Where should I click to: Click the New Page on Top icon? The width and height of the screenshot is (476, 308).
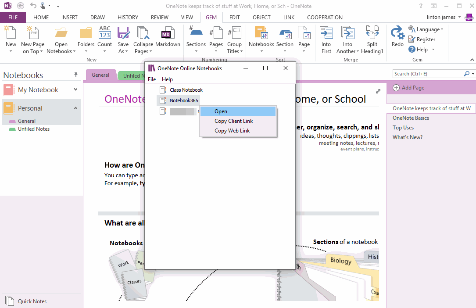(x=33, y=34)
